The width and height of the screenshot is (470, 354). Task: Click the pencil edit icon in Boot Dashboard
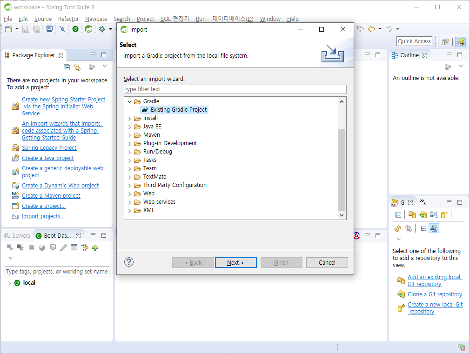[x=63, y=247]
